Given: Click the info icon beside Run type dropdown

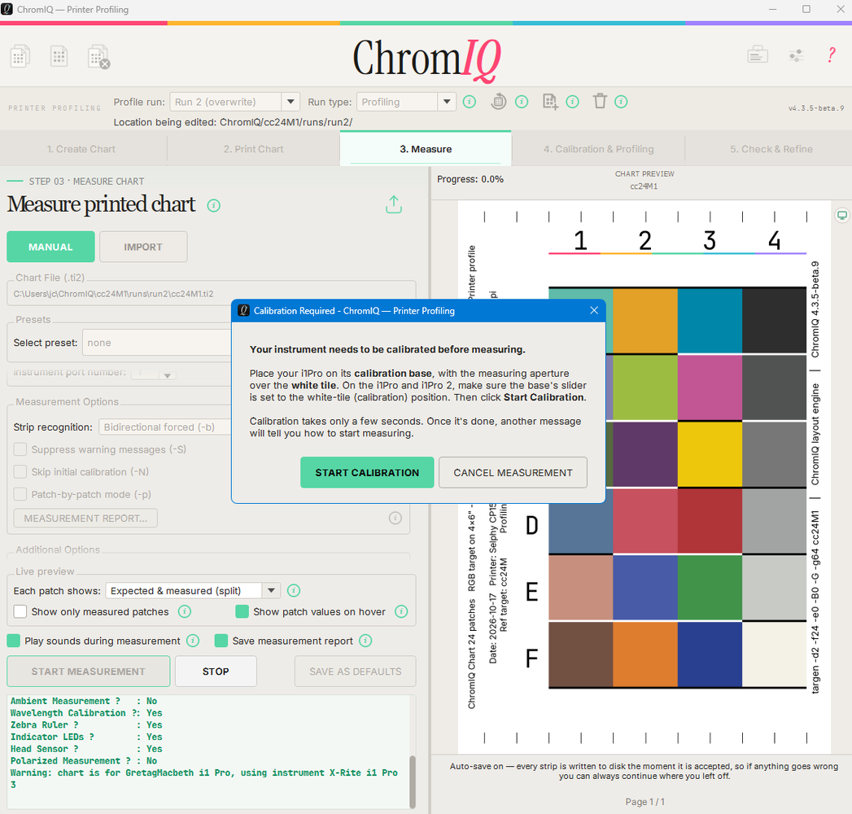Looking at the screenshot, I should [x=470, y=102].
